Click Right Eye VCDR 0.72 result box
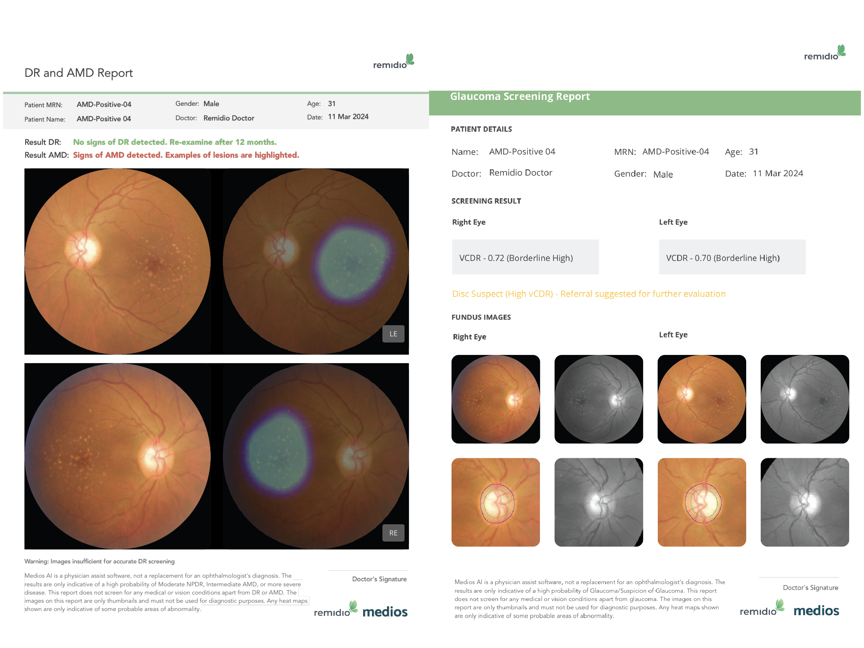The width and height of the screenshot is (864, 648). tap(525, 257)
